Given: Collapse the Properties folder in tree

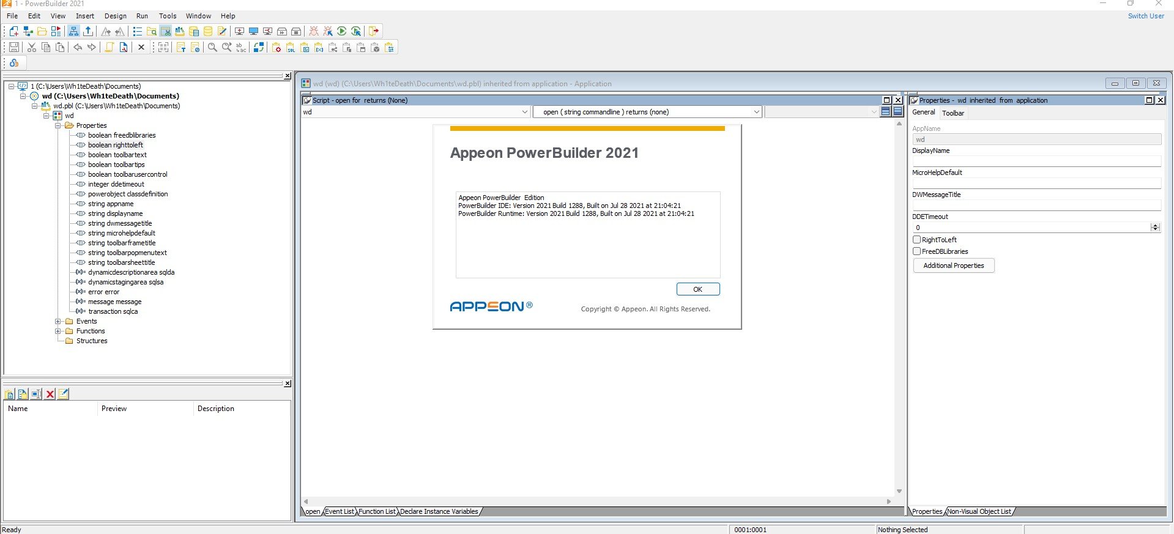Looking at the screenshot, I should [x=58, y=125].
